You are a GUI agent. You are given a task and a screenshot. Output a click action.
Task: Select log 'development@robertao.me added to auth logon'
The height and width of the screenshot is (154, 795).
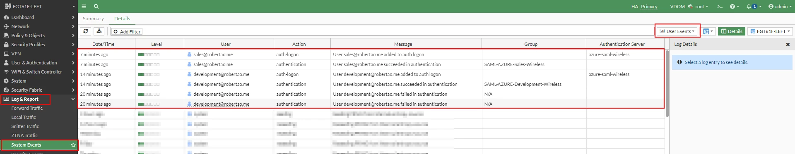coord(371,74)
